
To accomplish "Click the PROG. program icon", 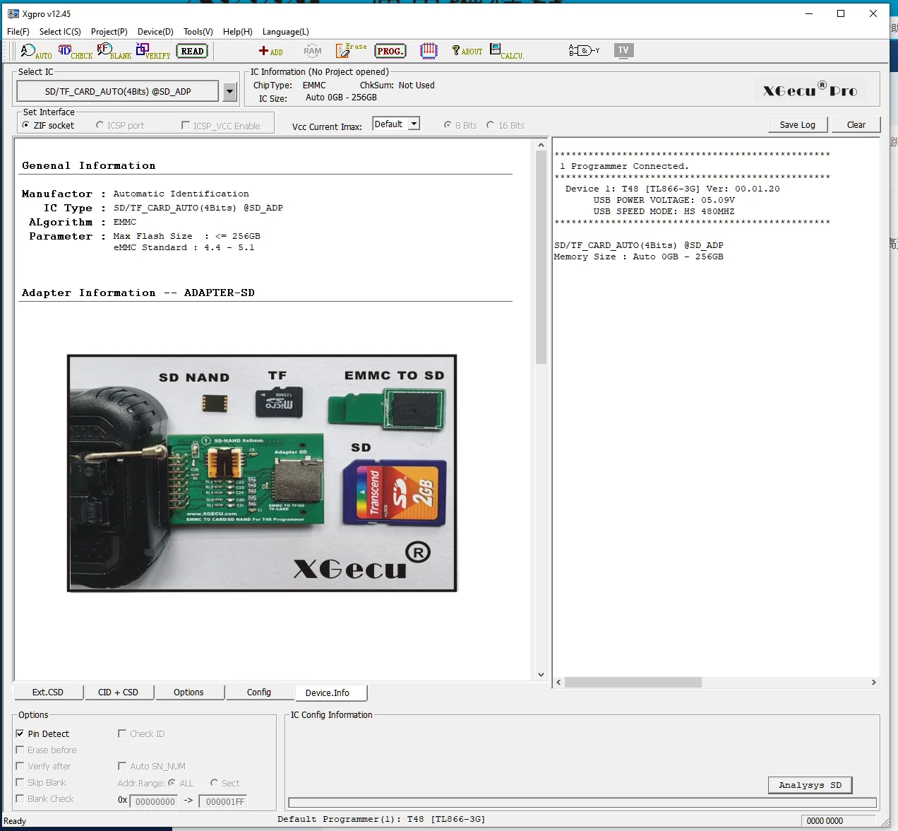I will 390,51.
